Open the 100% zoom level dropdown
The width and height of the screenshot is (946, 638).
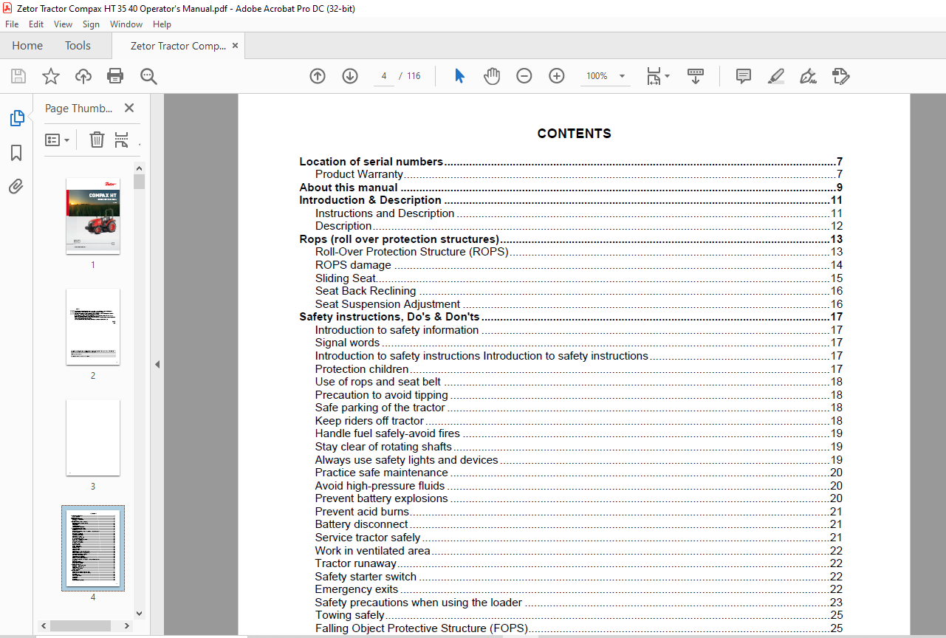tap(606, 76)
